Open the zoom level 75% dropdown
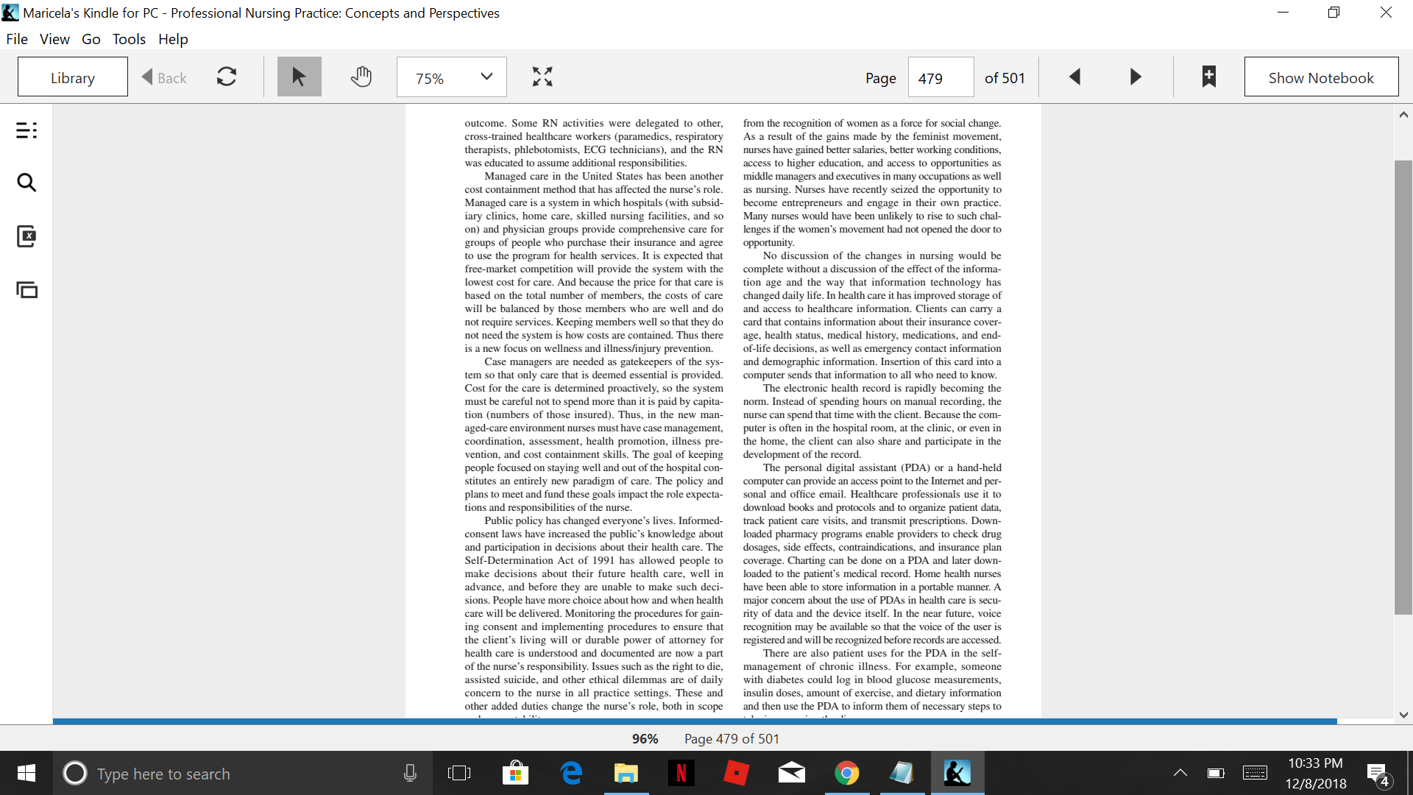 tap(452, 77)
